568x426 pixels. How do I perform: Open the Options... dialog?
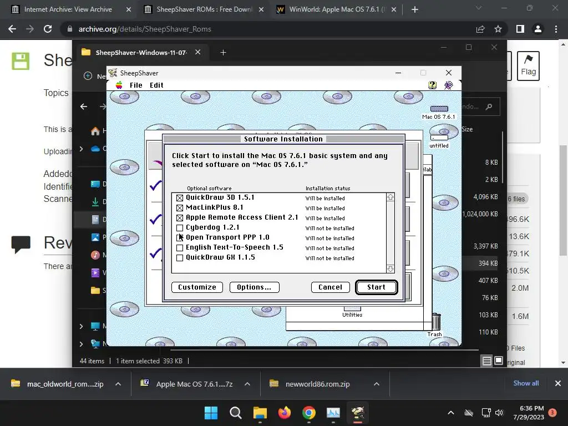pos(254,287)
